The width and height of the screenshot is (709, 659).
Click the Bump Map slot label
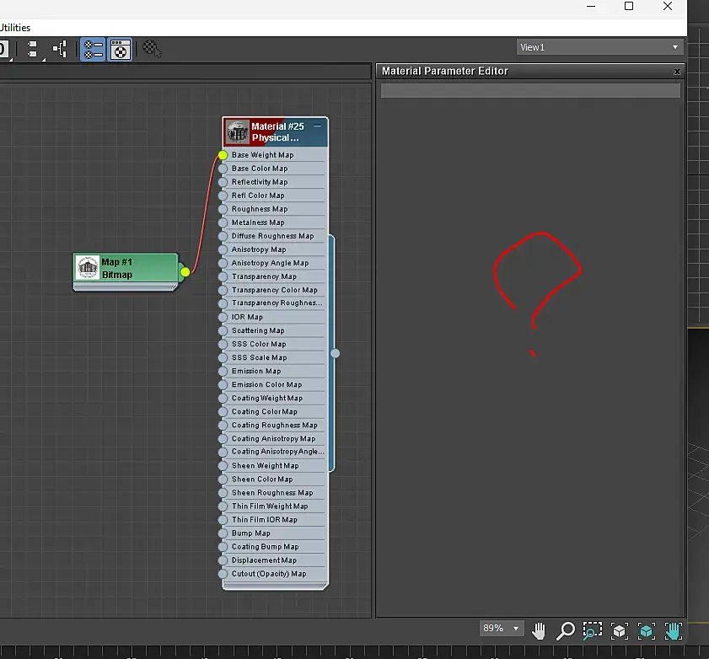[x=251, y=533]
